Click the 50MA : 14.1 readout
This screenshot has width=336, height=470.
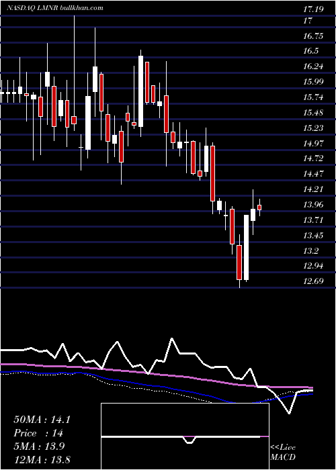tap(42, 420)
